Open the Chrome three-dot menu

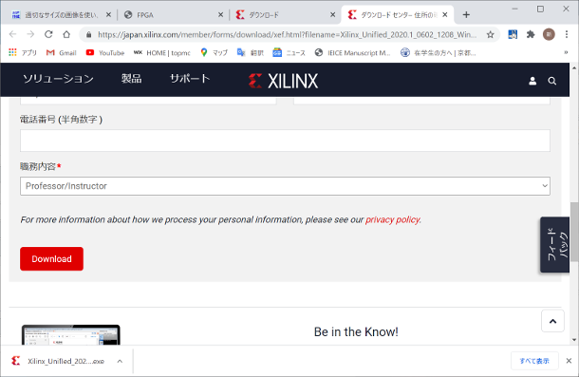(x=567, y=34)
